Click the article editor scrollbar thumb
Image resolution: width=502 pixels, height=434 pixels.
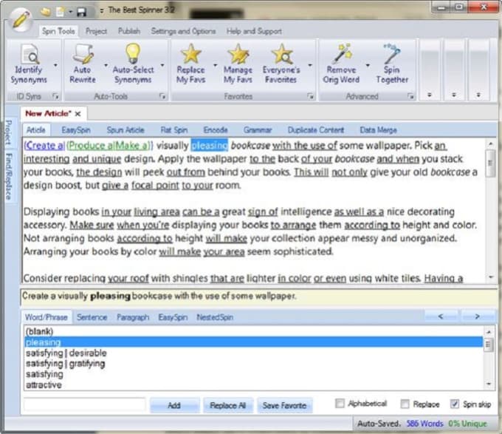point(490,163)
